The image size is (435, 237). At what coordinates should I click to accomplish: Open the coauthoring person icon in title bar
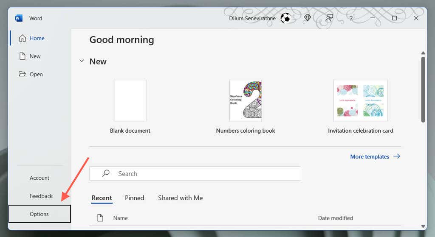click(x=329, y=18)
